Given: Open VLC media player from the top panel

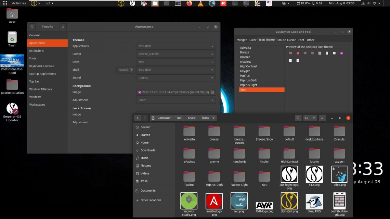Looking at the screenshot, I should (201, 3).
